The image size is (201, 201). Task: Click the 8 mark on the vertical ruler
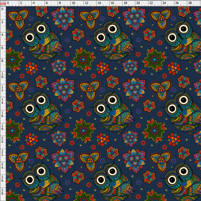click(2, 61)
